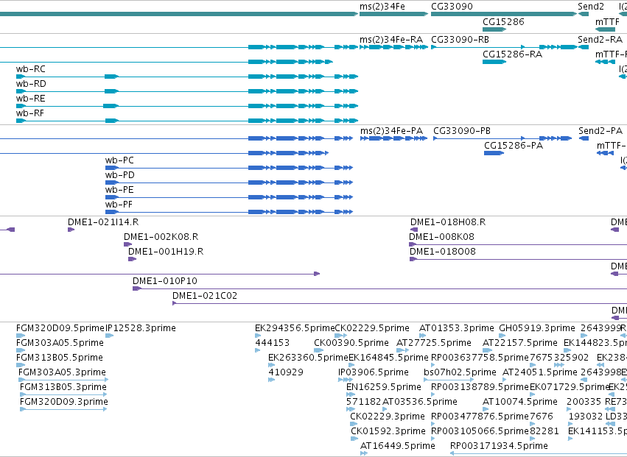Select the EK164845.5prime EST label
The width and height of the screenshot is (627, 457).
[389, 358]
